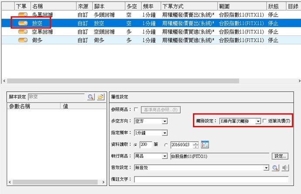Expand the 音效設定 dropdown

[x=266, y=168]
